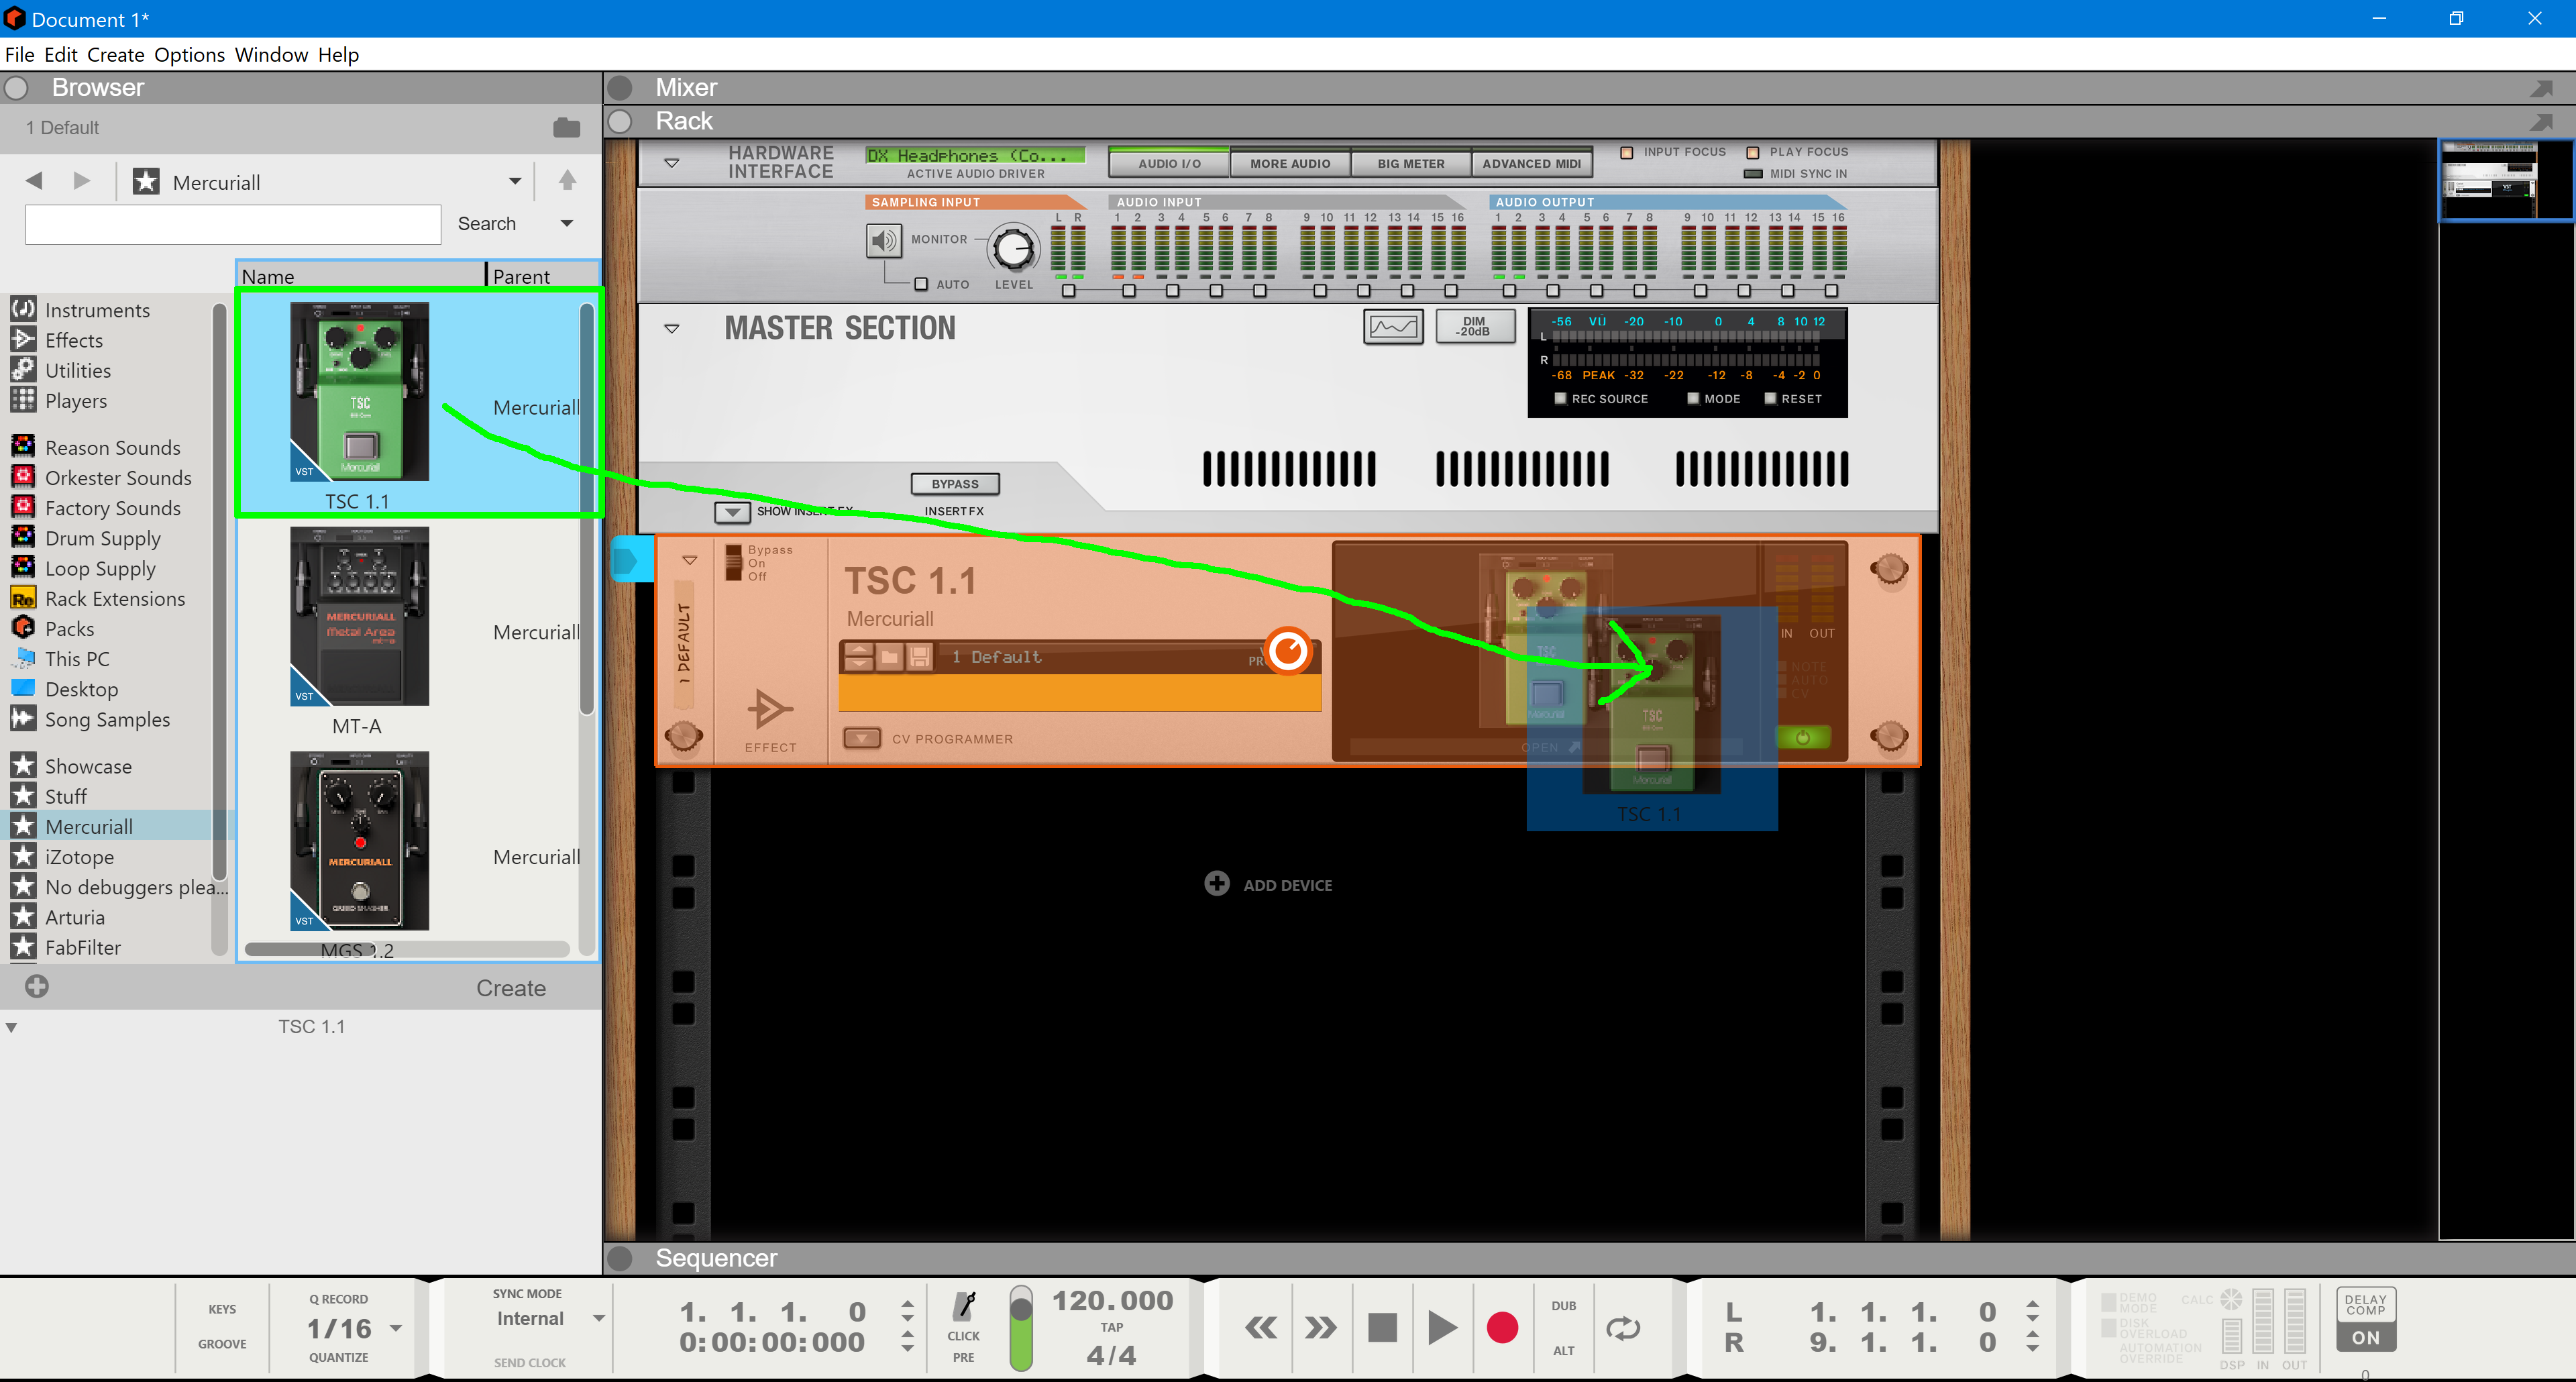Select Players in the browser sidebar
Viewport: 2576px width, 1382px height.
pos(75,400)
